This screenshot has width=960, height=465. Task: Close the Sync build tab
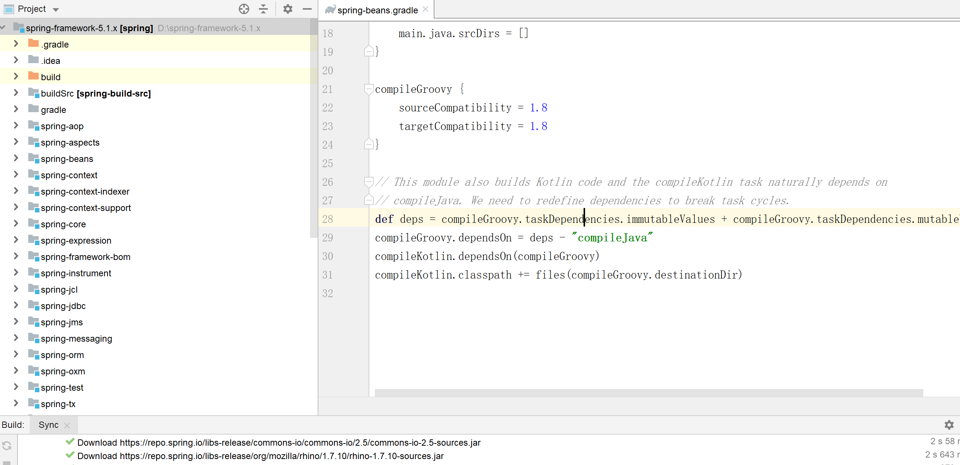(x=67, y=425)
